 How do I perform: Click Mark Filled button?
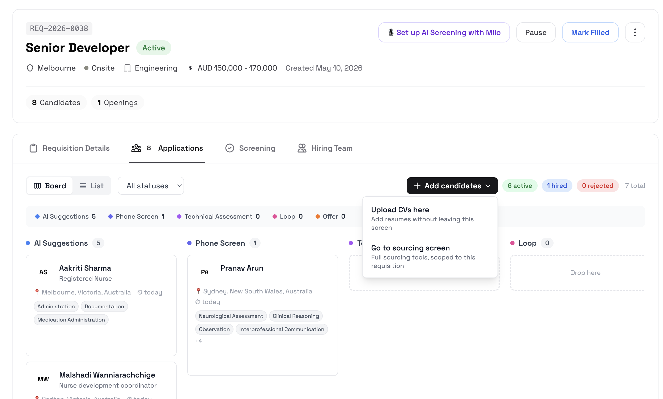[x=590, y=32]
